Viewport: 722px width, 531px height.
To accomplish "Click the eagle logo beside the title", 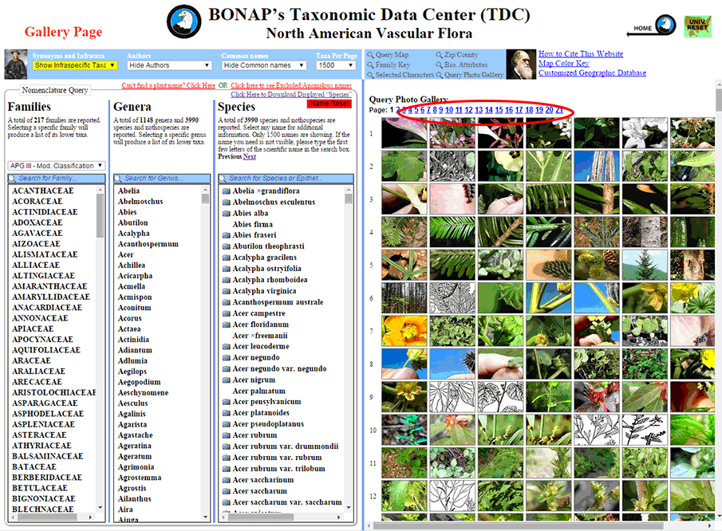I will [x=184, y=22].
